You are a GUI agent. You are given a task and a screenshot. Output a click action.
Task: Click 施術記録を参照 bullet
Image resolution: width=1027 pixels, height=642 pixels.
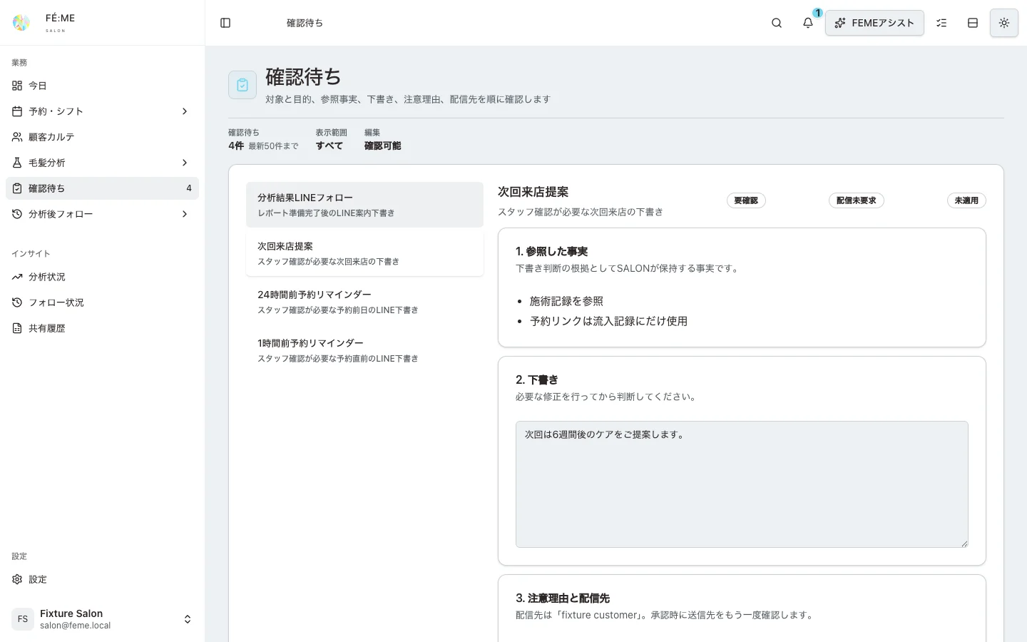pyautogui.click(x=566, y=301)
